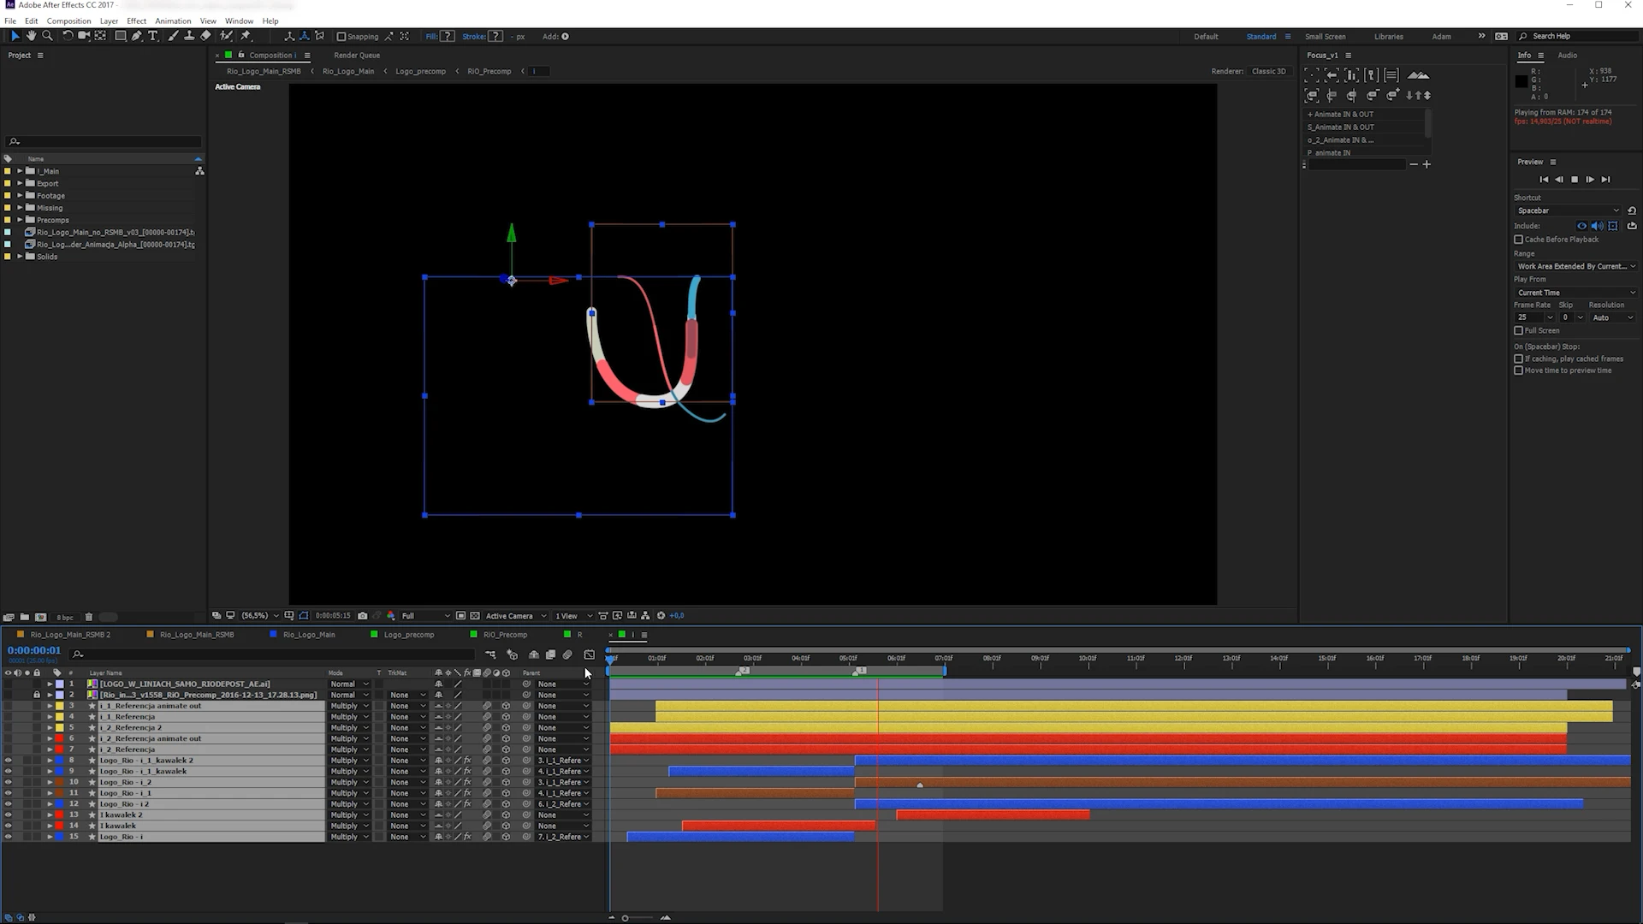
Task: Open the Play From dropdown
Action: pyautogui.click(x=1575, y=293)
